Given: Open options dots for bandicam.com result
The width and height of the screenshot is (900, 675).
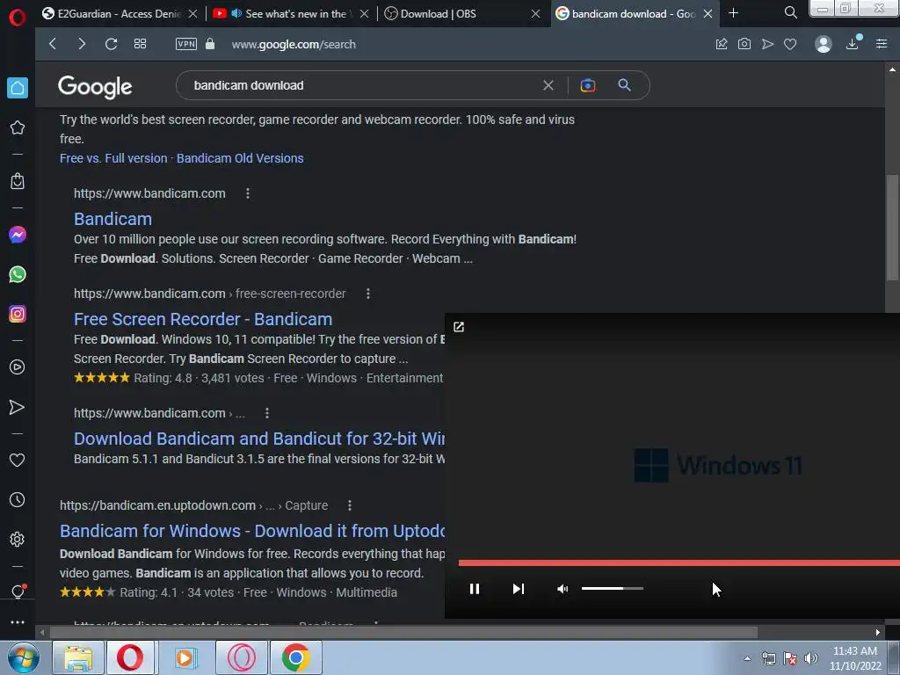Looking at the screenshot, I should [248, 193].
